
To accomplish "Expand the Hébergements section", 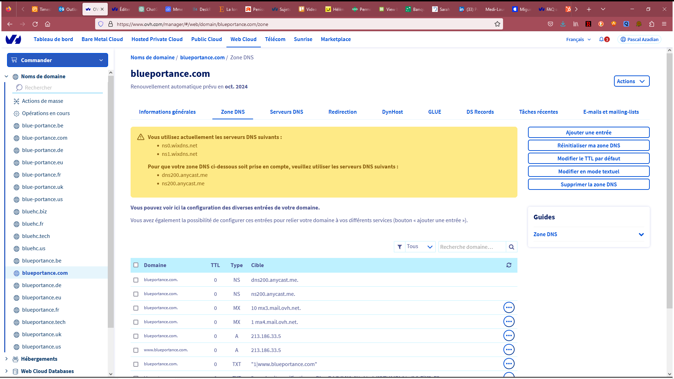I will pyautogui.click(x=6, y=359).
